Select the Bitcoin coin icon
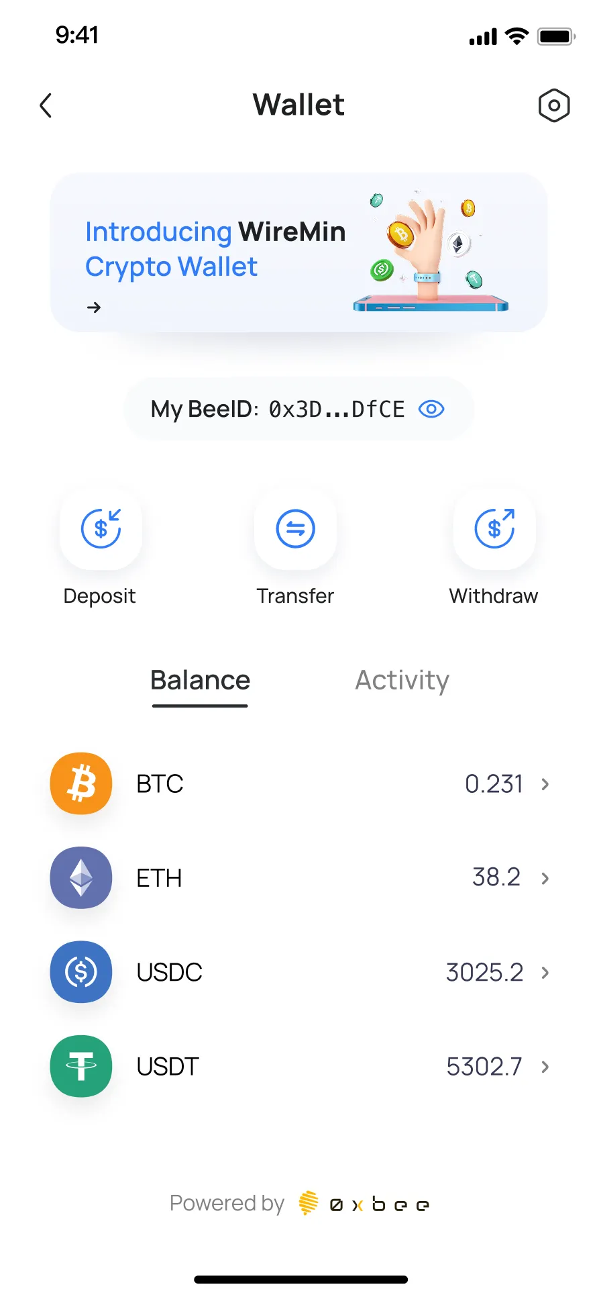Image resolution: width=599 pixels, height=1297 pixels. pyautogui.click(x=81, y=783)
